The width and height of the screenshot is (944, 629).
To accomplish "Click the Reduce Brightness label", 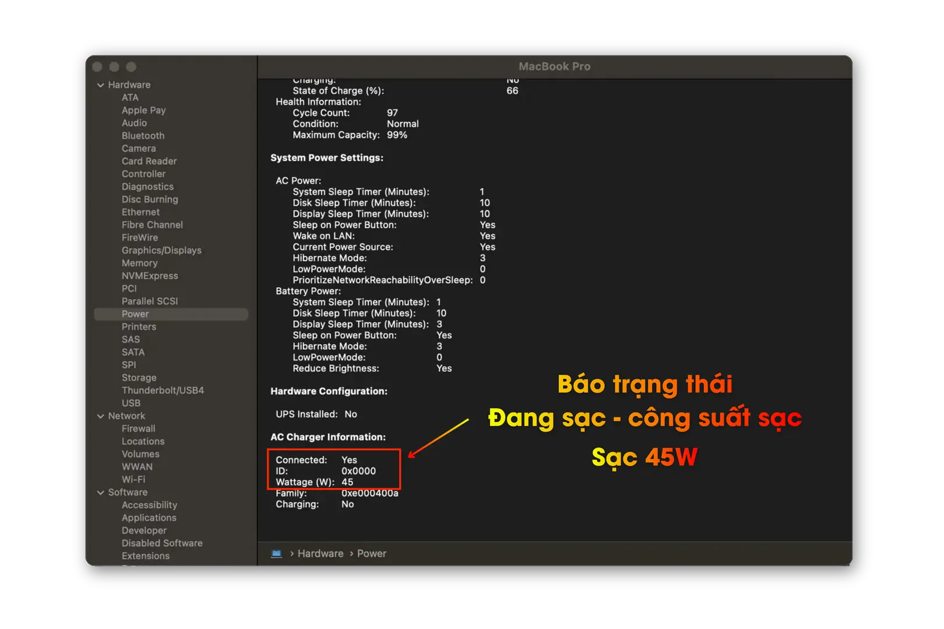I will 336,369.
